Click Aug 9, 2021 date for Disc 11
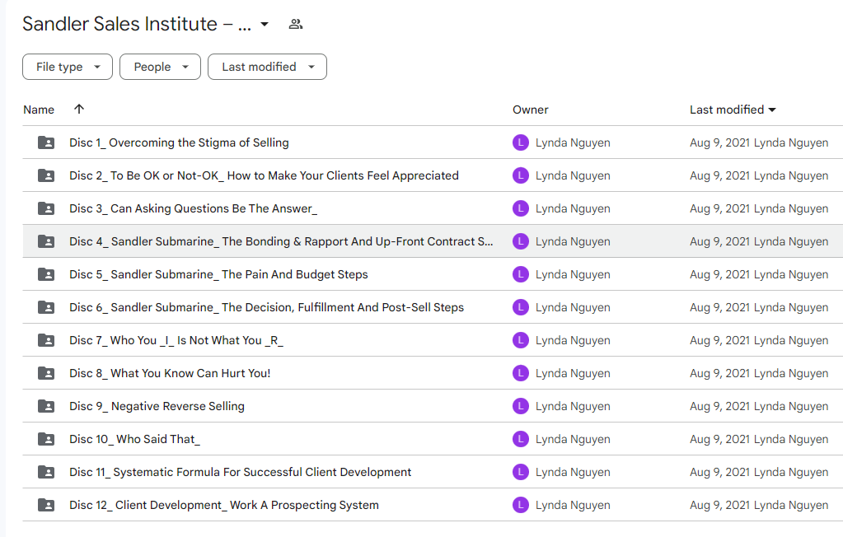This screenshot has height=537, width=843. click(720, 472)
